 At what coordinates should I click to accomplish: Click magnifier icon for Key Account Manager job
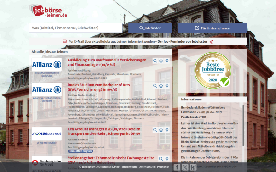coord(155,130)
